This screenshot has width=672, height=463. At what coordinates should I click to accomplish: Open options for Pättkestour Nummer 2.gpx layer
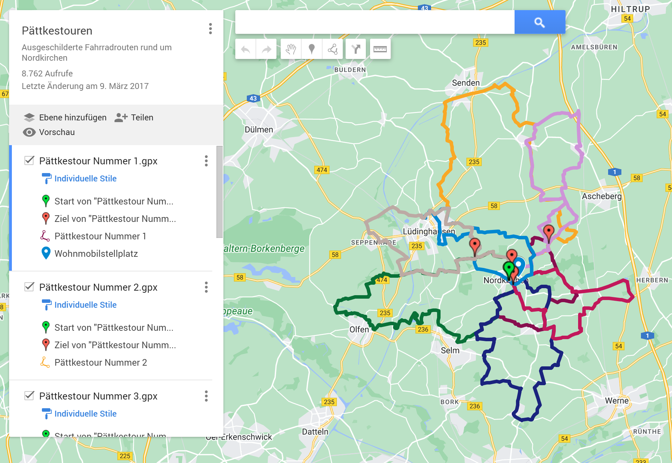(x=206, y=287)
